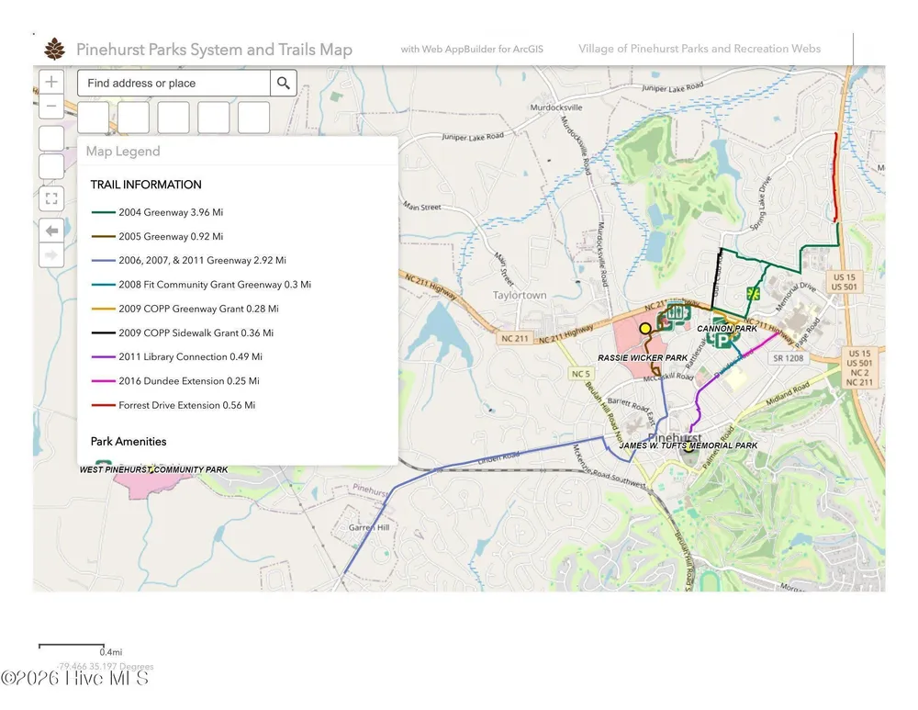Click the SR 1208 route shield

pos(788,358)
